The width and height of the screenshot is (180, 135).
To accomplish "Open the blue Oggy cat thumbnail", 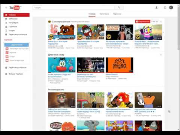I will [x=62, y=65].
